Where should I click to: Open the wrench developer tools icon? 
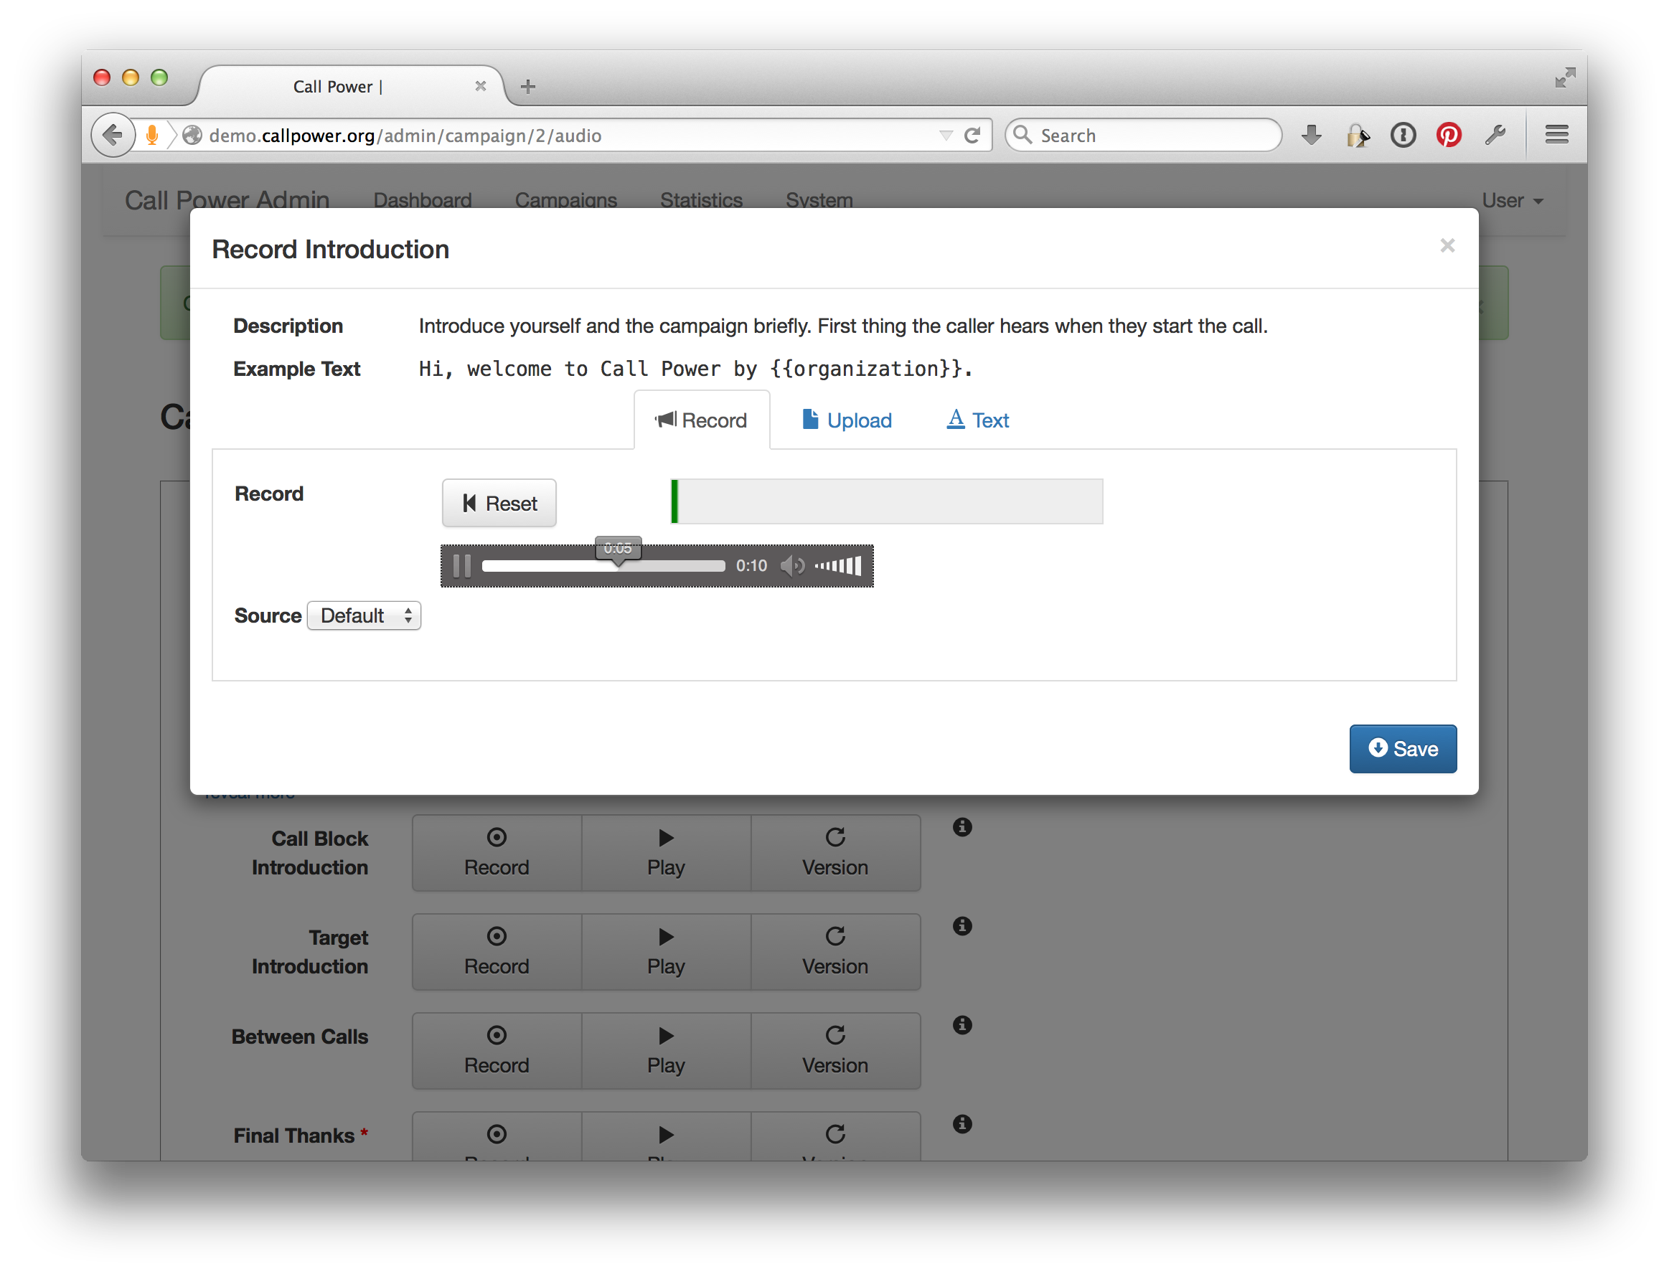[1495, 135]
